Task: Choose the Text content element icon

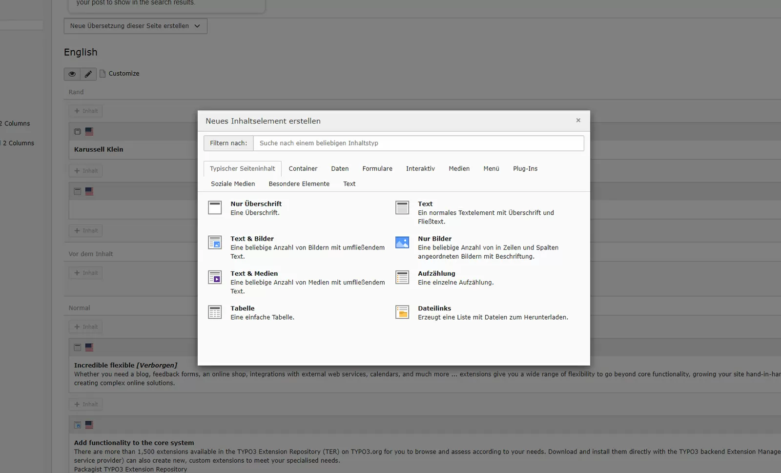Action: tap(402, 207)
